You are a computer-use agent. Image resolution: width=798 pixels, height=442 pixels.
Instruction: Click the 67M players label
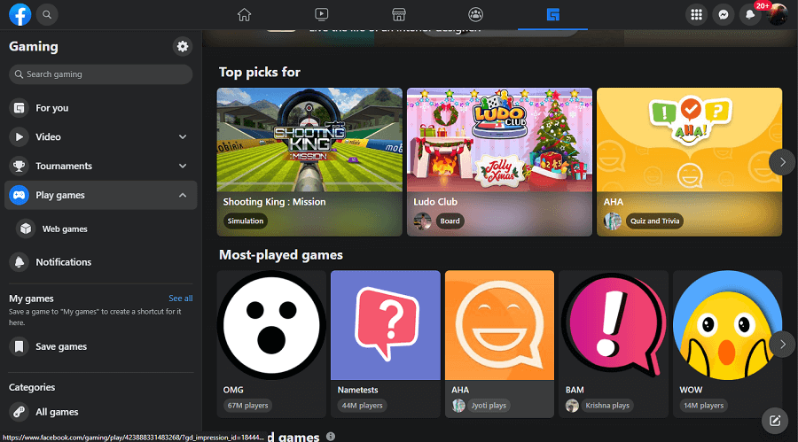click(248, 406)
